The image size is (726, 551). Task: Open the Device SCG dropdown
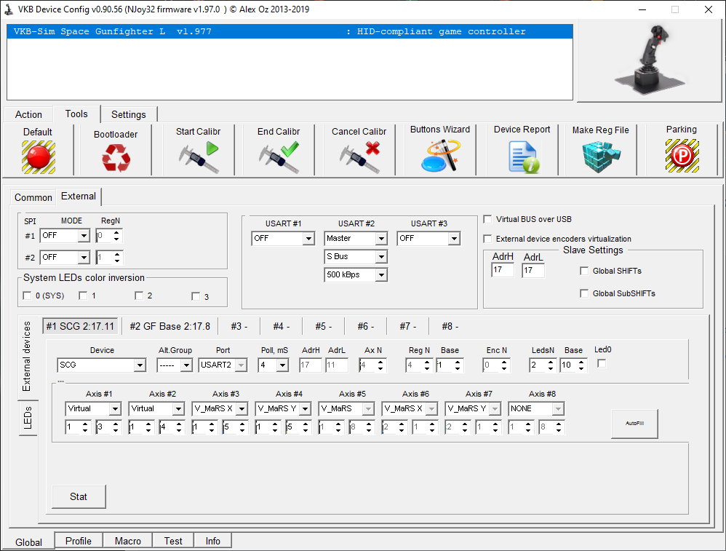point(140,365)
